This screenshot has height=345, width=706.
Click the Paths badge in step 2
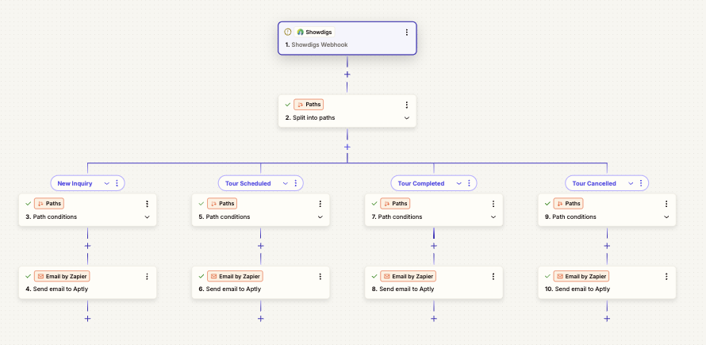click(x=309, y=105)
